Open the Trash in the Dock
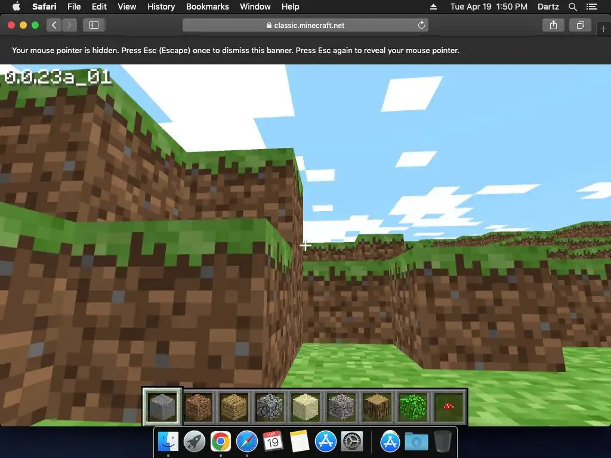This screenshot has height=458, width=611. [x=442, y=442]
